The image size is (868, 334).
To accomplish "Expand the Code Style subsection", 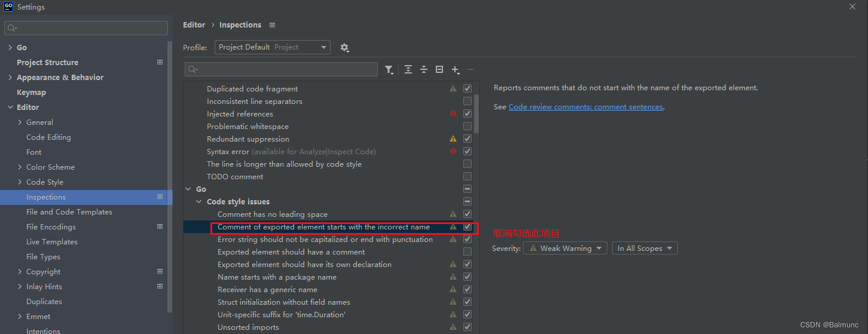I will coord(20,182).
